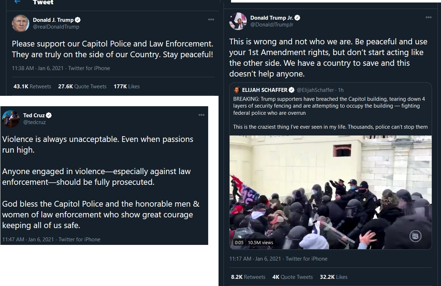
Task: Click the verified badge next to Ted Cruz
Action: tap(49, 115)
